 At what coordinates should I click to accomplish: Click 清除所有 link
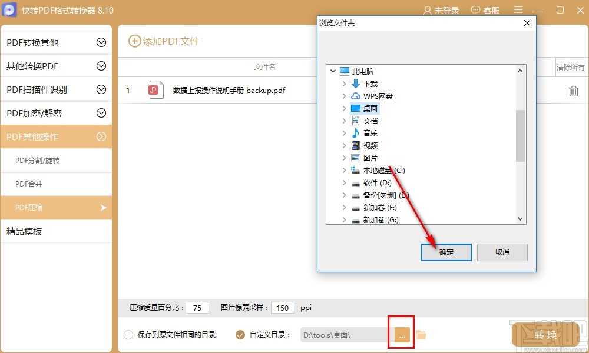(x=571, y=68)
